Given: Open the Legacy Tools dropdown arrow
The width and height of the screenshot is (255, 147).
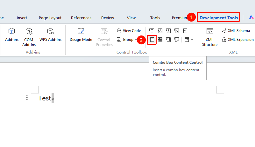Looking at the screenshot, I should click(x=192, y=40).
